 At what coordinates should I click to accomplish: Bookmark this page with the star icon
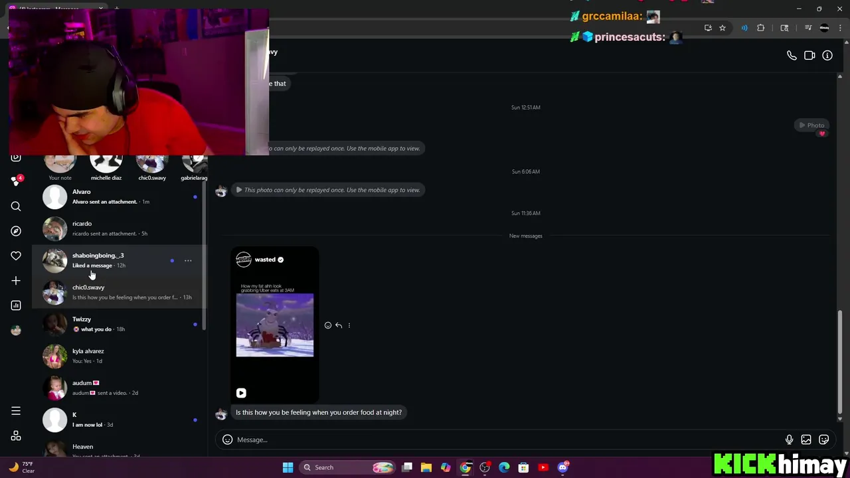[x=722, y=28]
